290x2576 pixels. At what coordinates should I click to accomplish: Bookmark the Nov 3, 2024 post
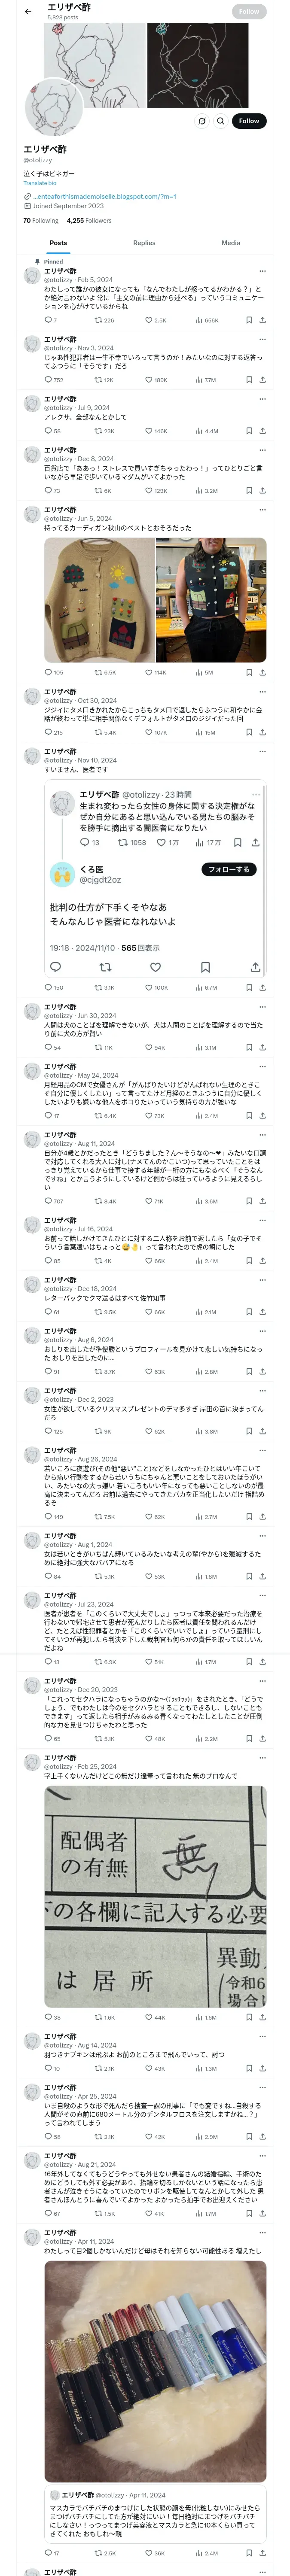coord(249,380)
